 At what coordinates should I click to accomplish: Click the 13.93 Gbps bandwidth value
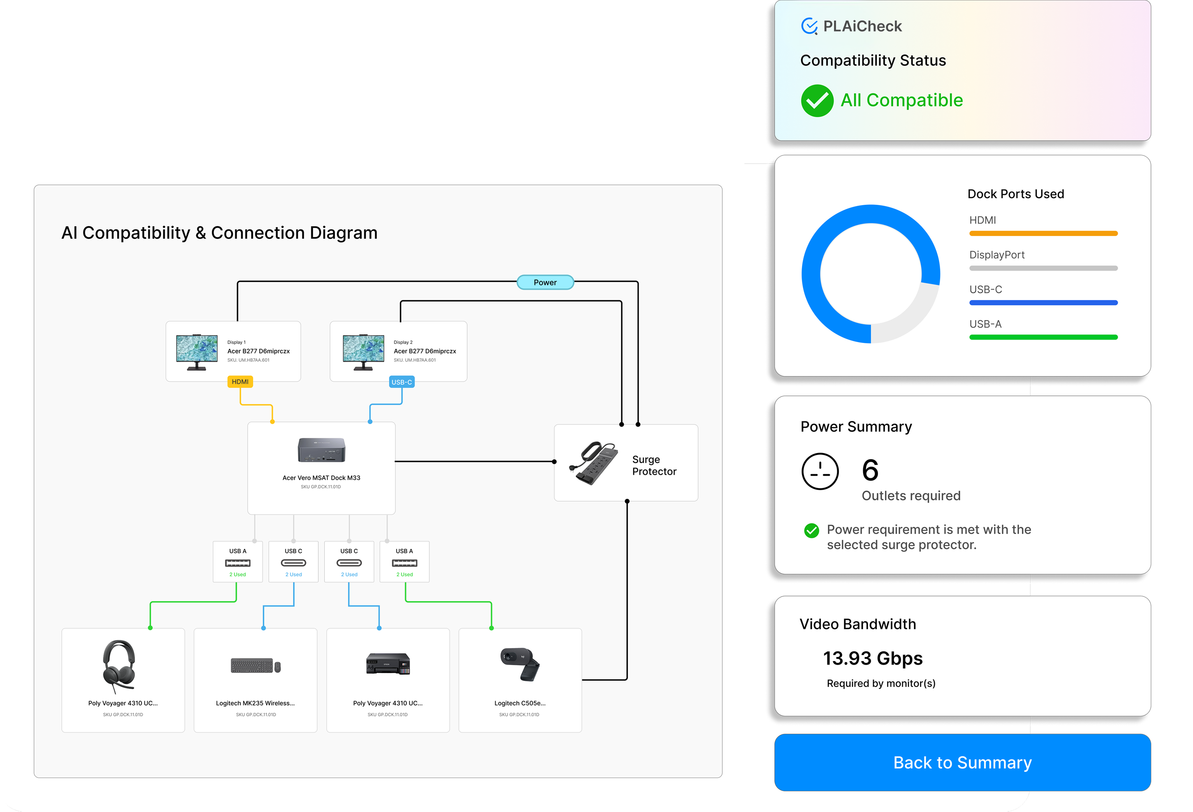click(873, 659)
